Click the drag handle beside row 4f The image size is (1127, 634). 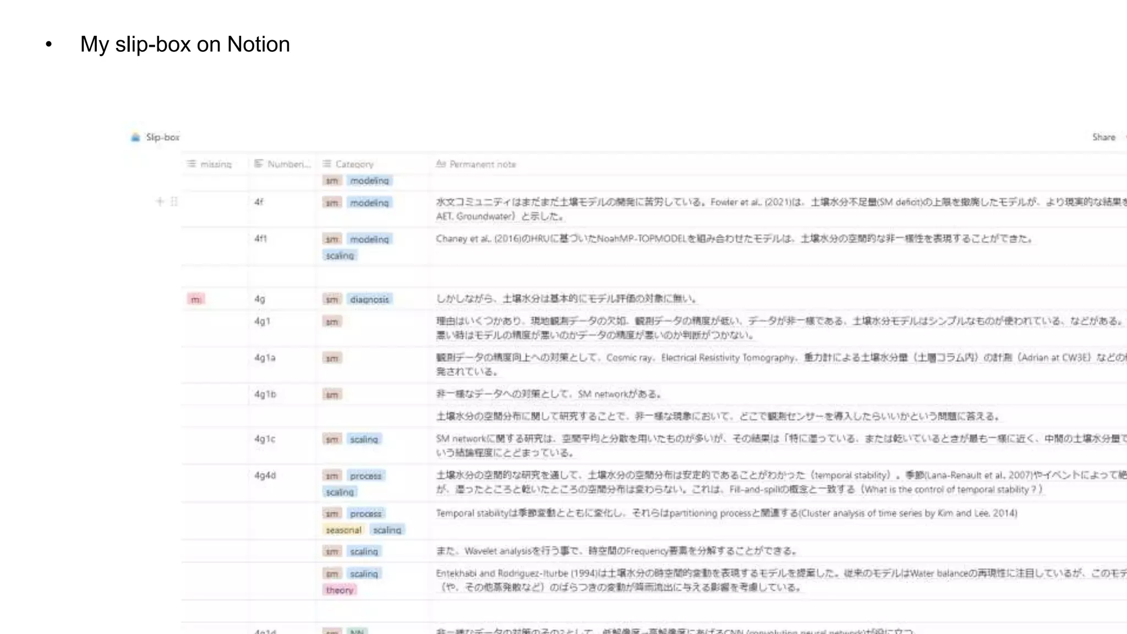click(174, 201)
